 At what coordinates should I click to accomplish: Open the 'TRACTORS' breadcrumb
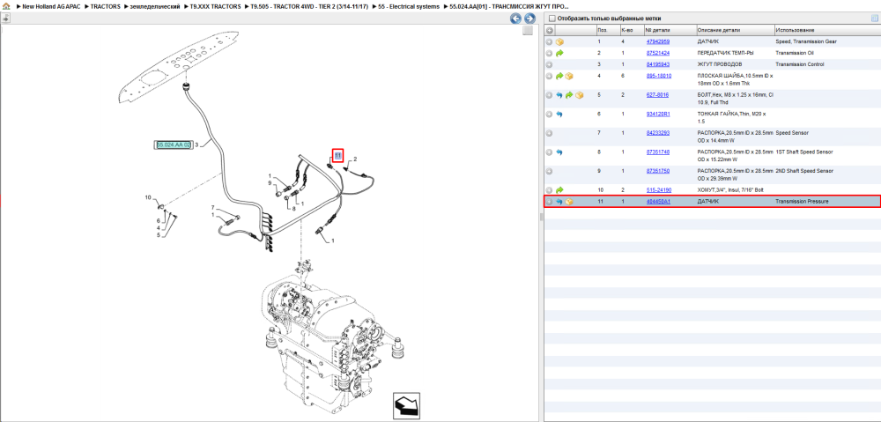coord(105,6)
